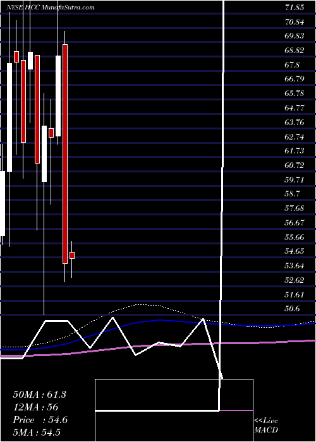Viewport: 316px width, 442px height.
Task: Click the 70.84 price axis label
Action: click(295, 21)
